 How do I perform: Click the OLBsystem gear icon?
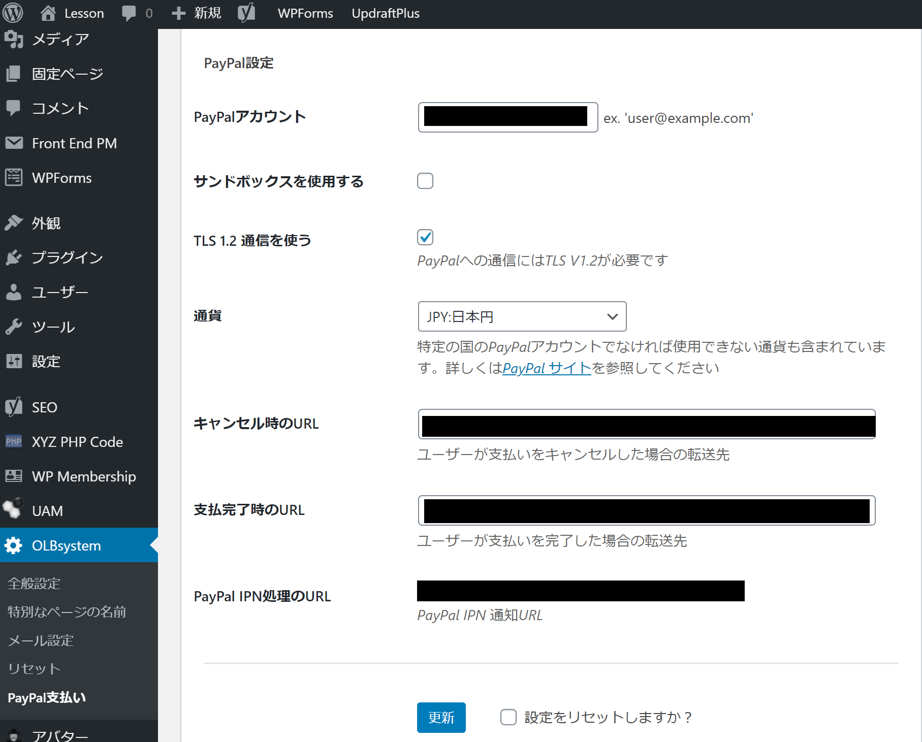[14, 545]
